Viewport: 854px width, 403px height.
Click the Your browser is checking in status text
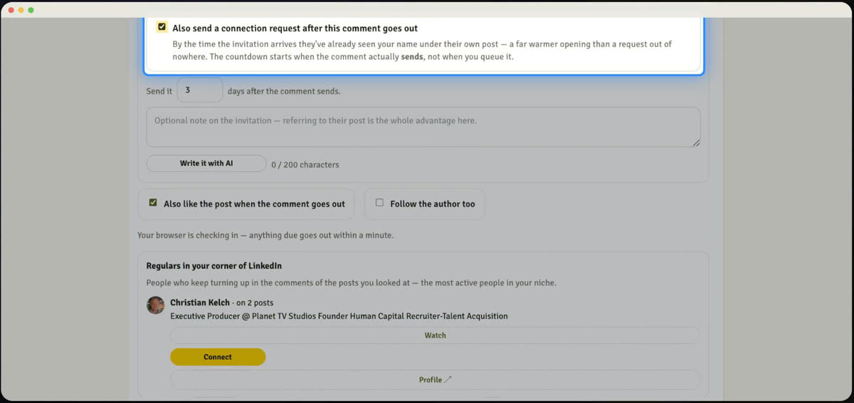coord(265,235)
